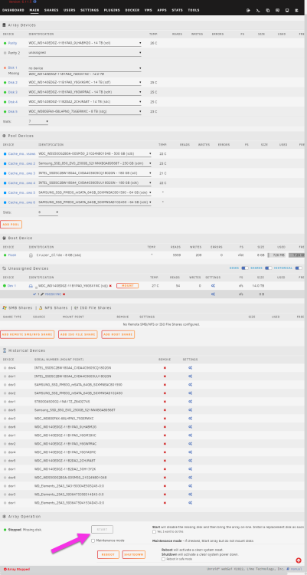The width and height of the screenshot is (307, 575).
Task: Open the Disk 3 device link
Action: click(13, 92)
